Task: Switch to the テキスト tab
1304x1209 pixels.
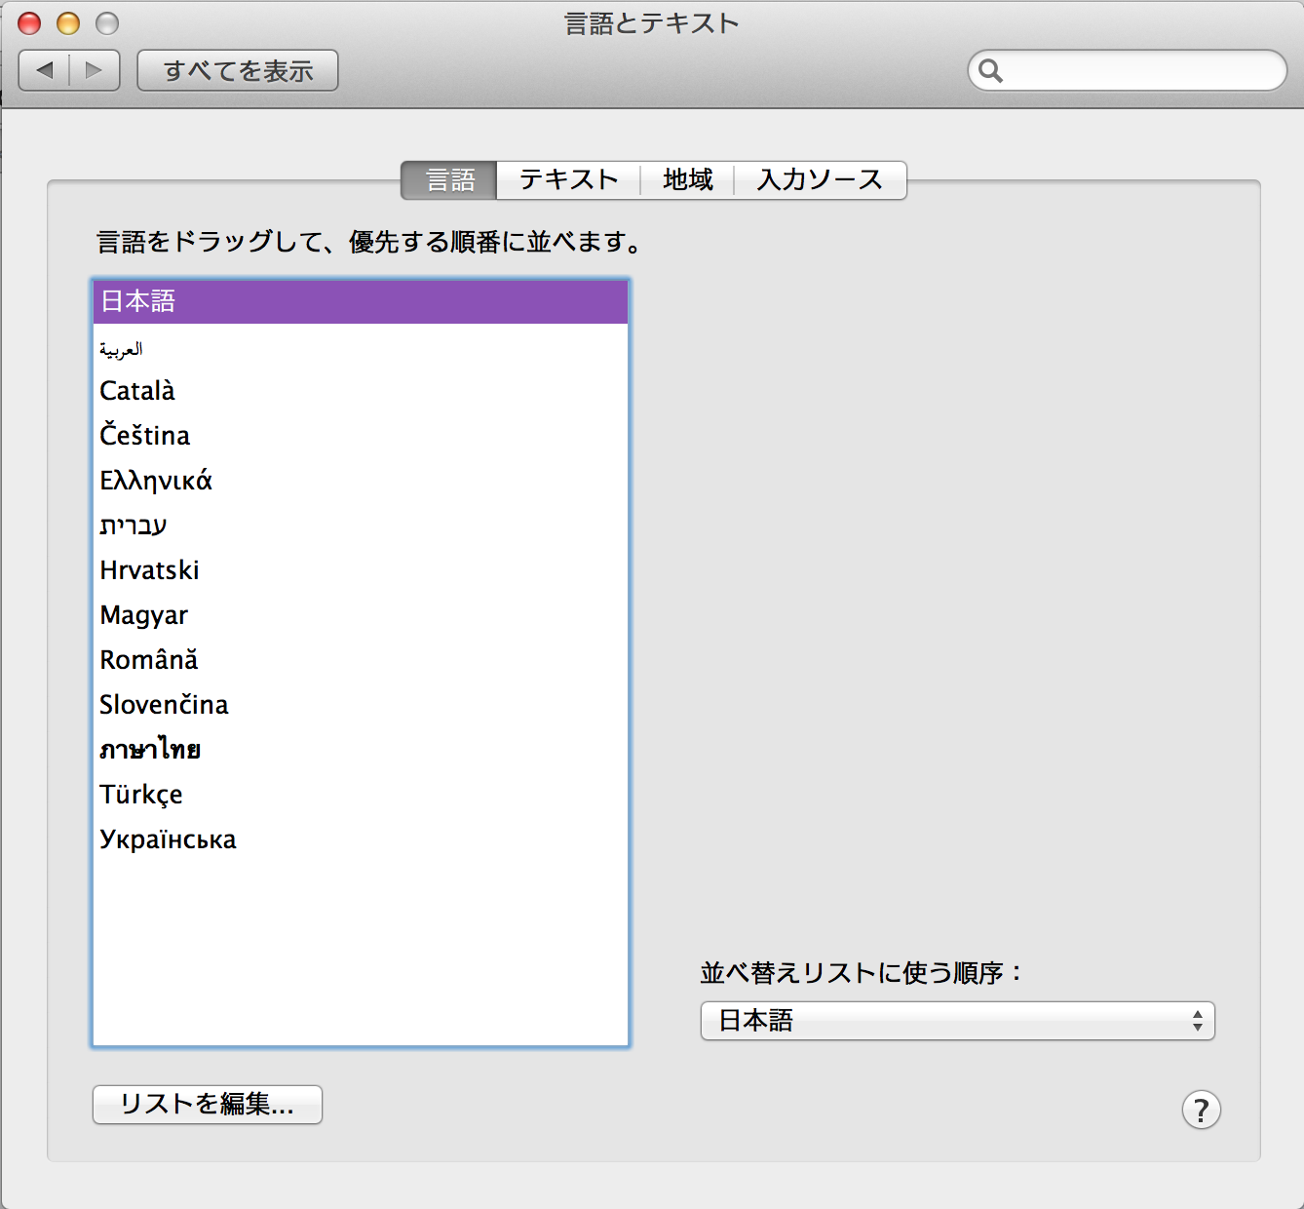Action: click(x=568, y=179)
